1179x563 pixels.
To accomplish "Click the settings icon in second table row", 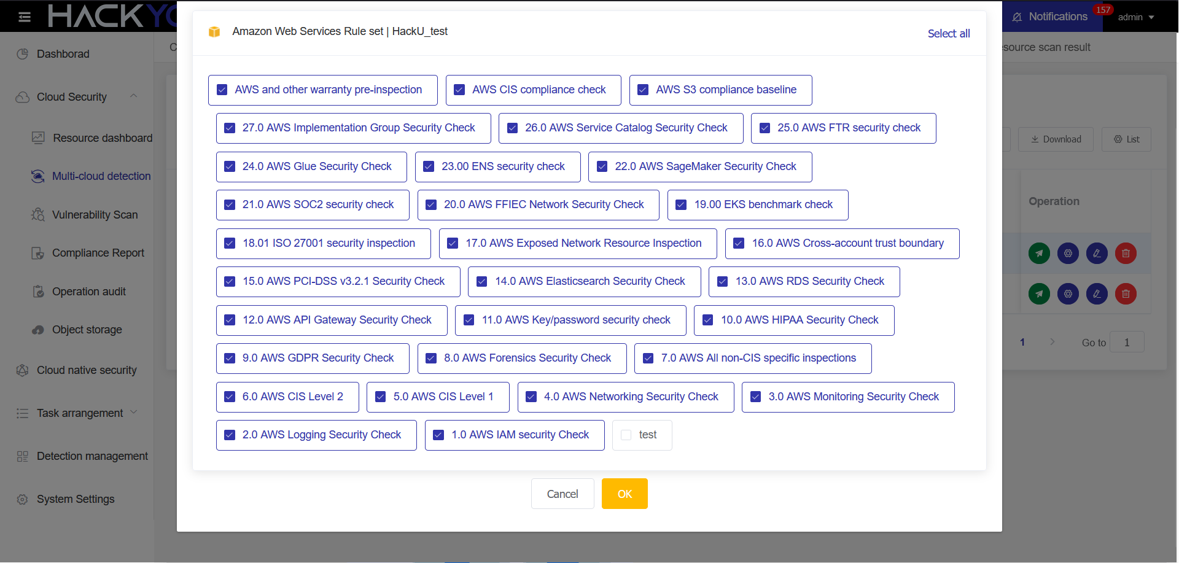I will (x=1068, y=293).
